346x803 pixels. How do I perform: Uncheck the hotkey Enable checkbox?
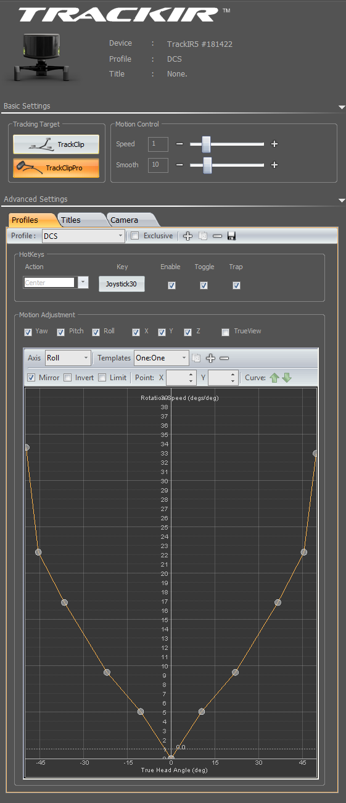coord(171,285)
